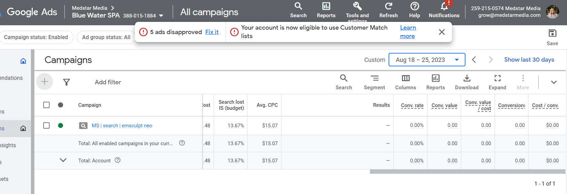Screen dimensions: 567x194
Task: Expand the Total: Account row chevron
Action: pyautogui.click(x=63, y=160)
